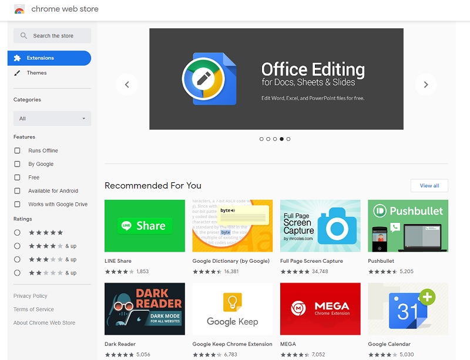Click the Themes paintbrush icon

(x=17, y=73)
